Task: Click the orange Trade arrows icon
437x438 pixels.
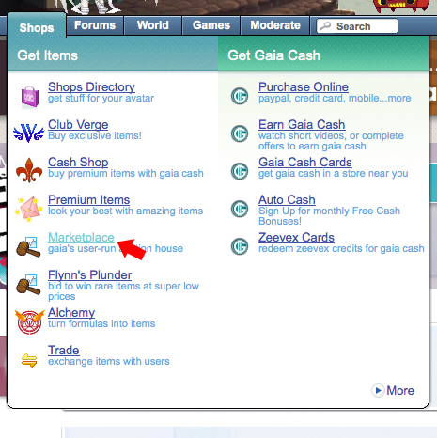Action: (29, 360)
